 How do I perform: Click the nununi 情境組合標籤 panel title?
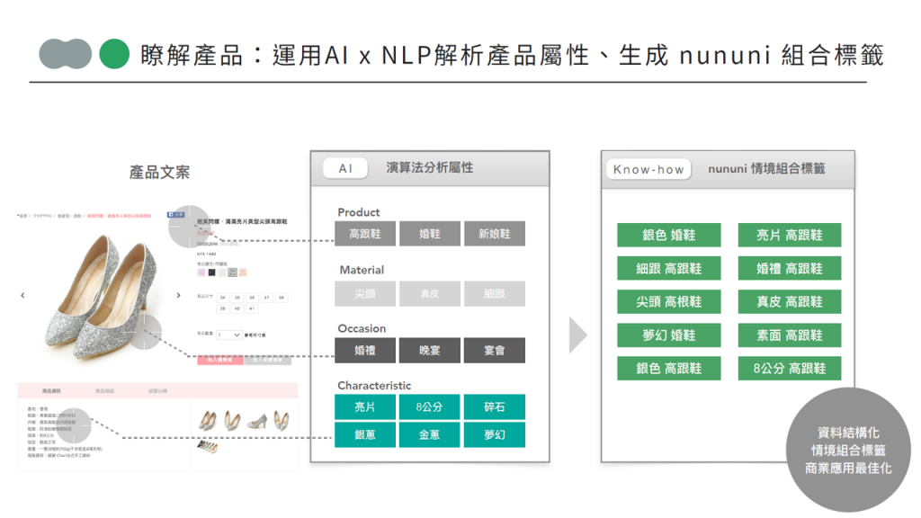766,169
